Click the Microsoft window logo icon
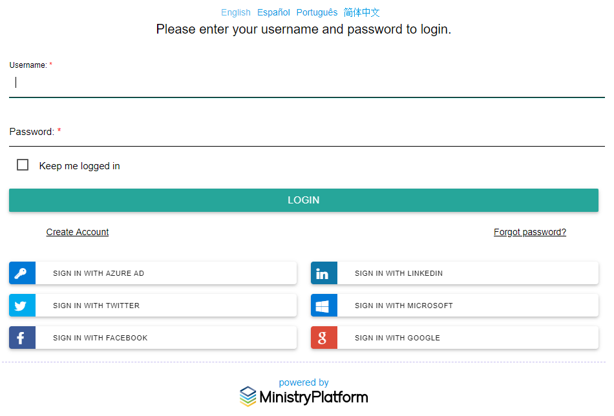 coord(324,305)
